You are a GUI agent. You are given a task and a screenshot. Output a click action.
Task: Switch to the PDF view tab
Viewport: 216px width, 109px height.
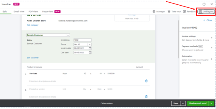(x=33, y=12)
